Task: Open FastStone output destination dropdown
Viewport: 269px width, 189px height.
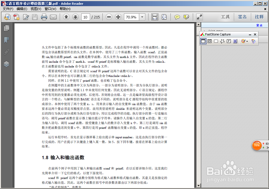Action: [254, 41]
